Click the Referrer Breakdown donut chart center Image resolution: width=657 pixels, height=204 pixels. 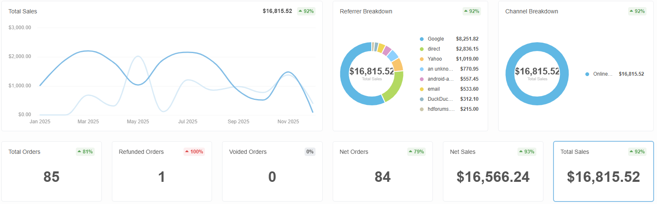point(372,73)
